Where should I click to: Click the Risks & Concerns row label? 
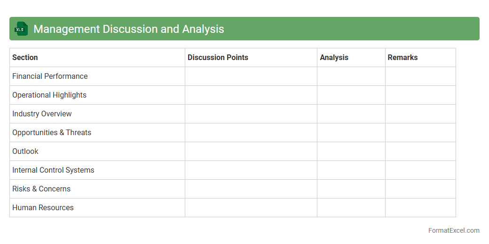[x=41, y=189]
